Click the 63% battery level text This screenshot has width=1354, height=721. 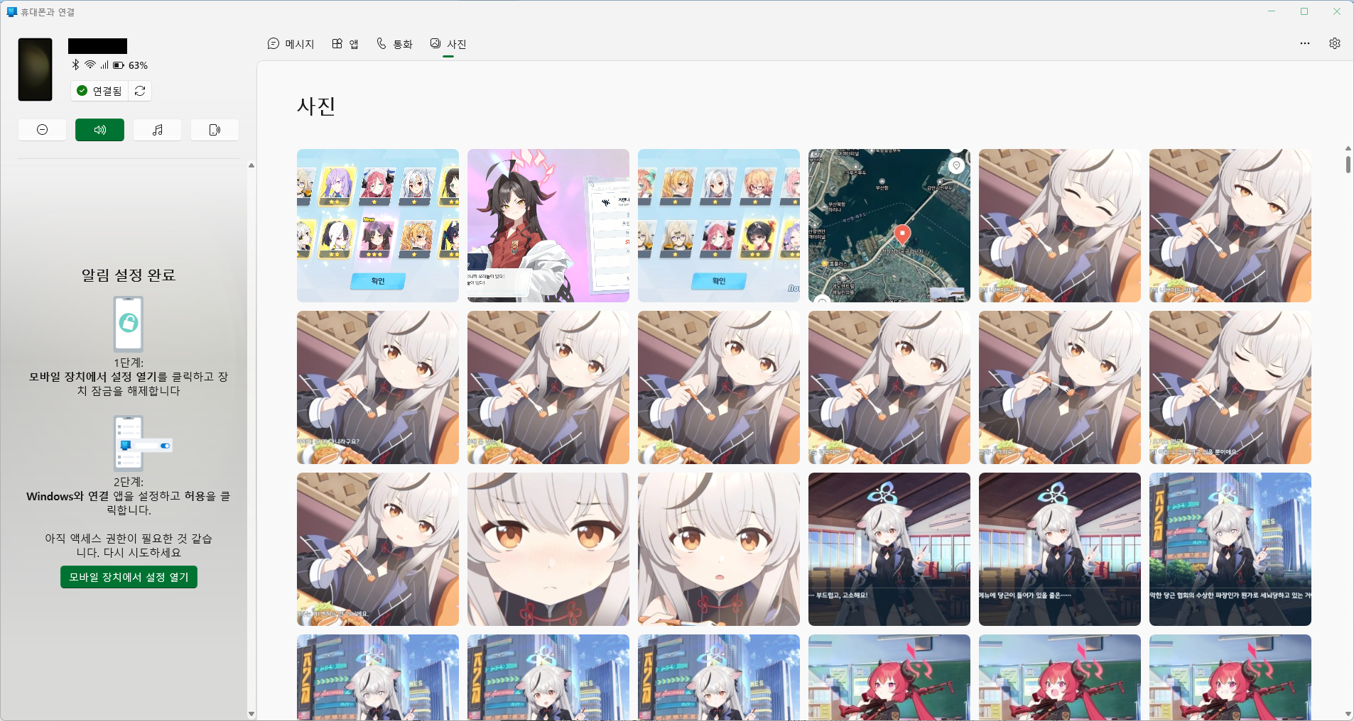click(x=138, y=65)
